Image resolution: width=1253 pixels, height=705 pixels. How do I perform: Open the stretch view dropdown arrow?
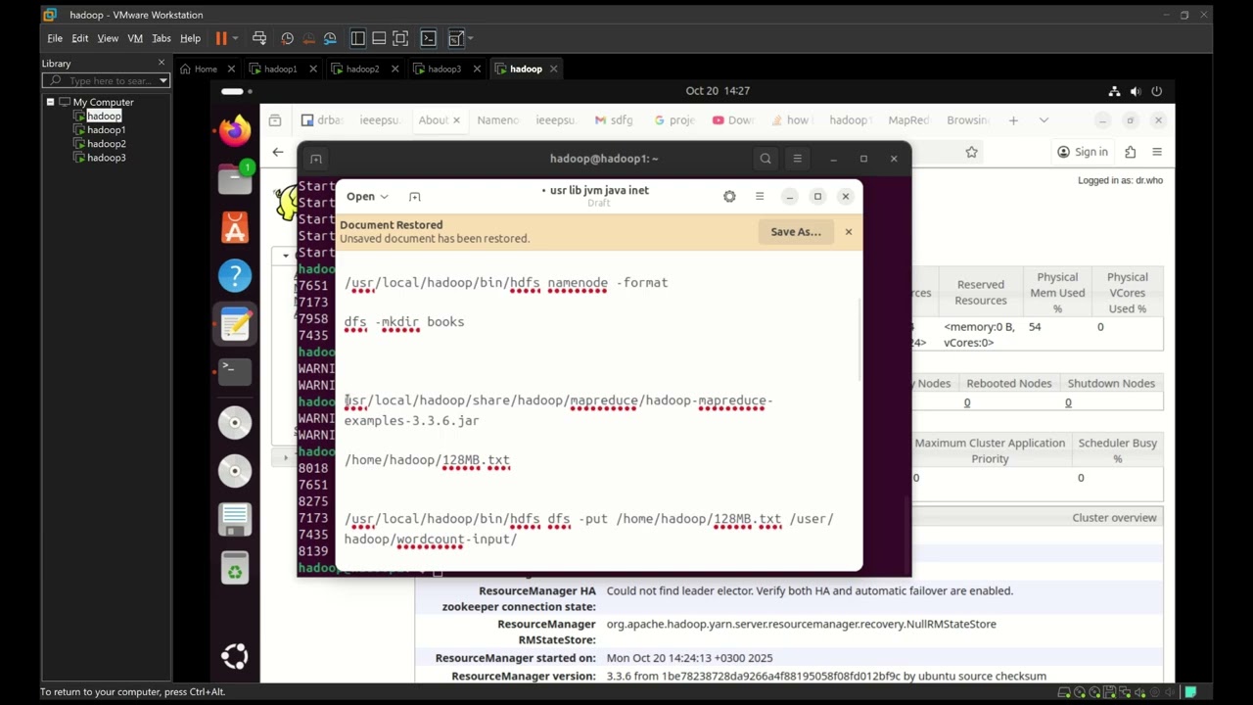click(x=470, y=38)
